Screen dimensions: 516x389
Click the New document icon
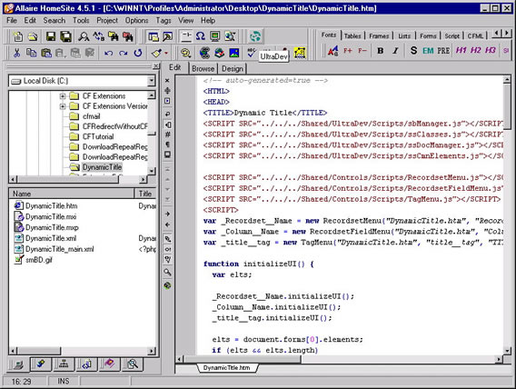pyautogui.click(x=18, y=36)
